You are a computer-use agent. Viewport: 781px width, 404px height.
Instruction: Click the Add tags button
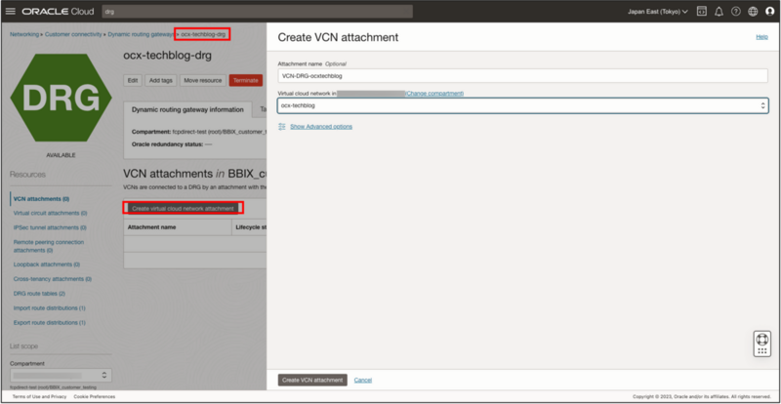[161, 80]
